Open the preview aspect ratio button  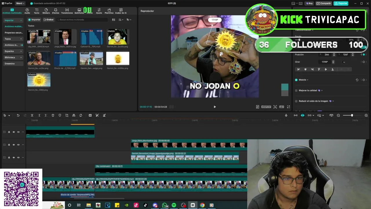pos(281,107)
